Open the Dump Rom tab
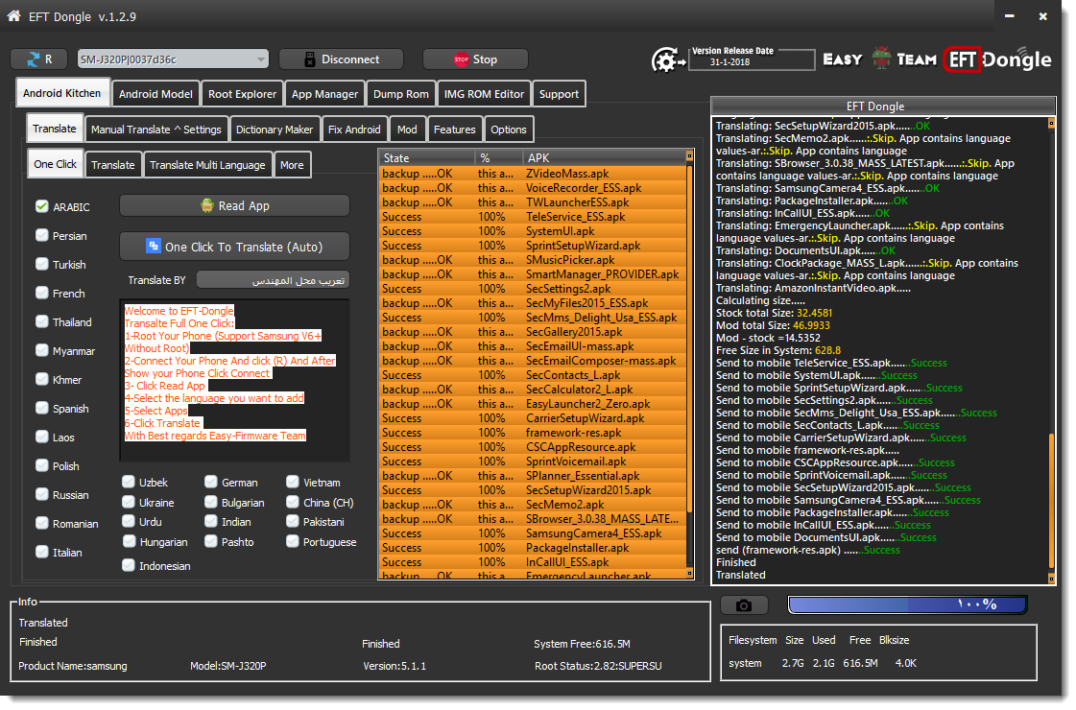The height and width of the screenshot is (710, 1076). (x=401, y=94)
